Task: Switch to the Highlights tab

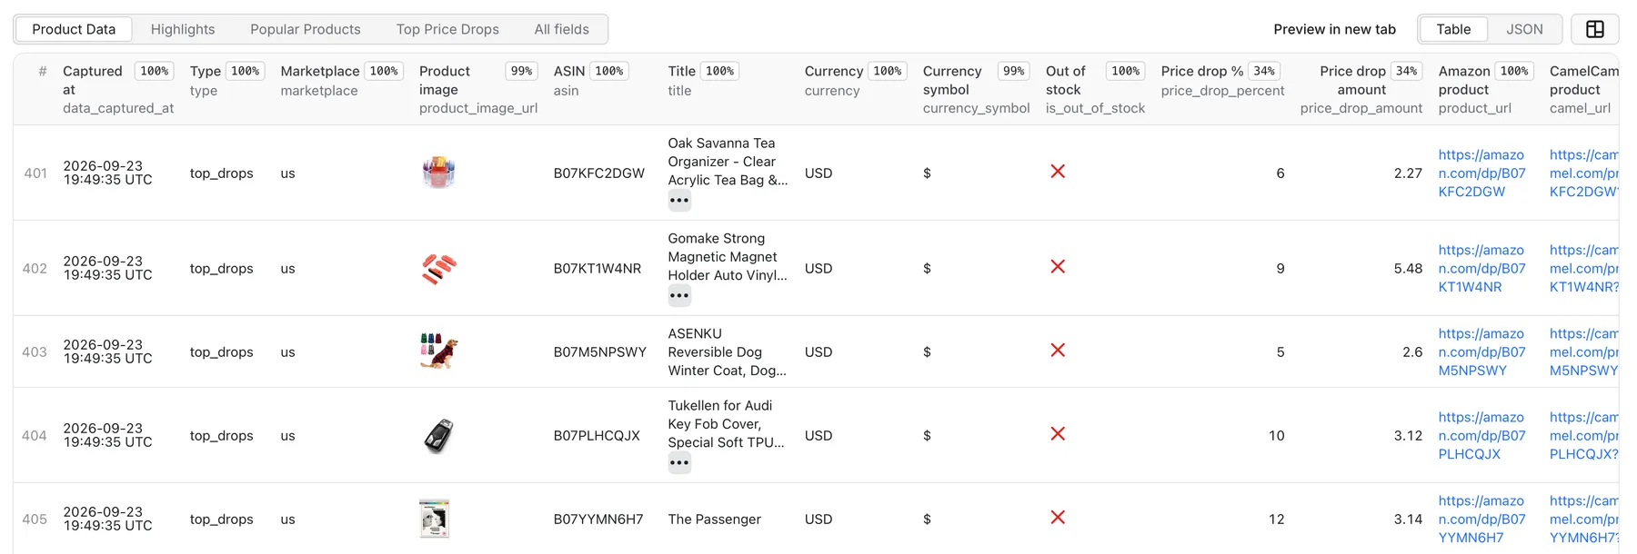Action: pos(183,29)
